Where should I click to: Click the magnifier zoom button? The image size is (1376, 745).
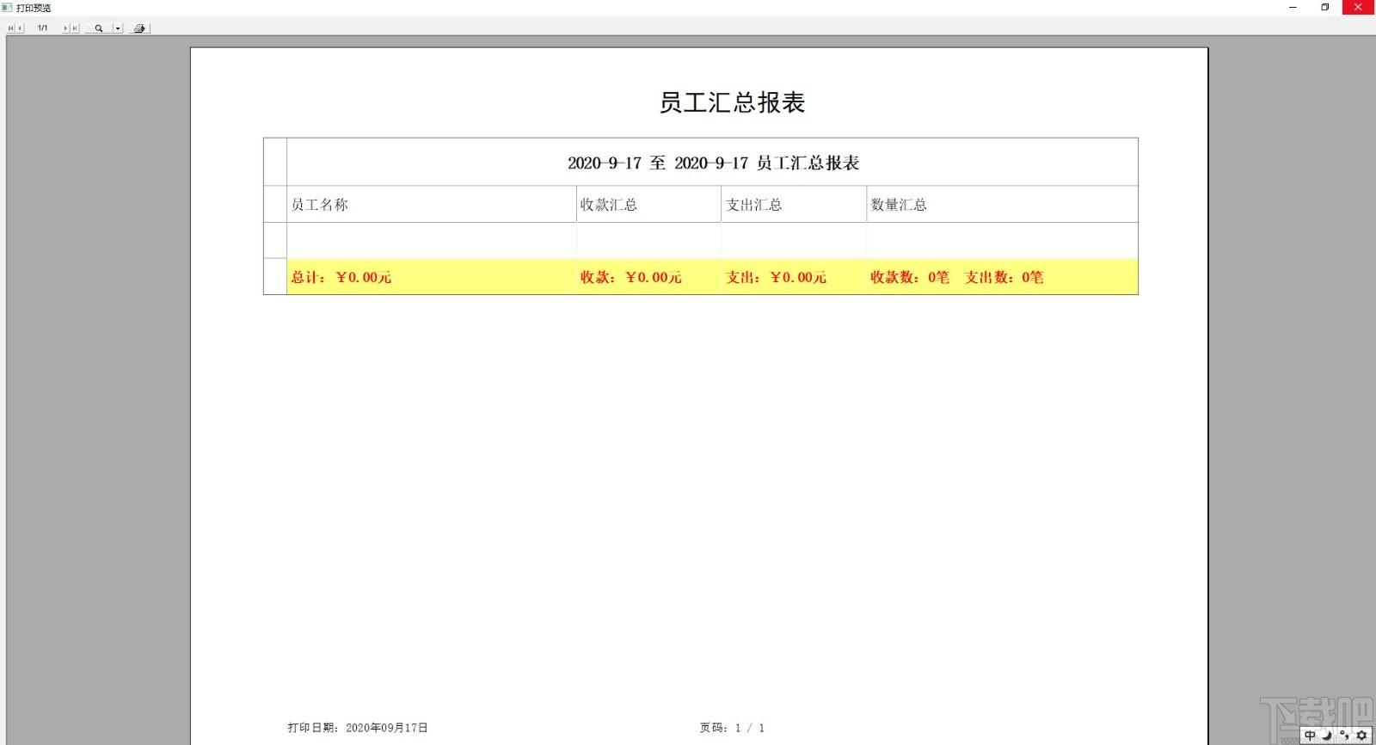click(99, 28)
